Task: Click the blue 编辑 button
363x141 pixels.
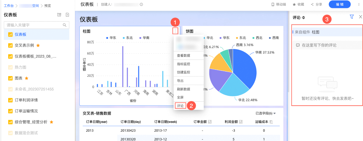Action: point(340,4)
